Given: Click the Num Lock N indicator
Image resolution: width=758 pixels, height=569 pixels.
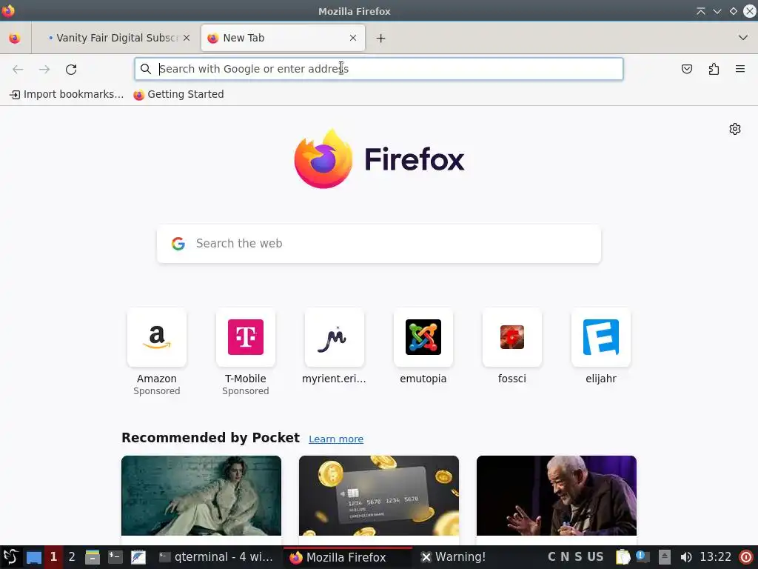Looking at the screenshot, I should pos(565,557).
